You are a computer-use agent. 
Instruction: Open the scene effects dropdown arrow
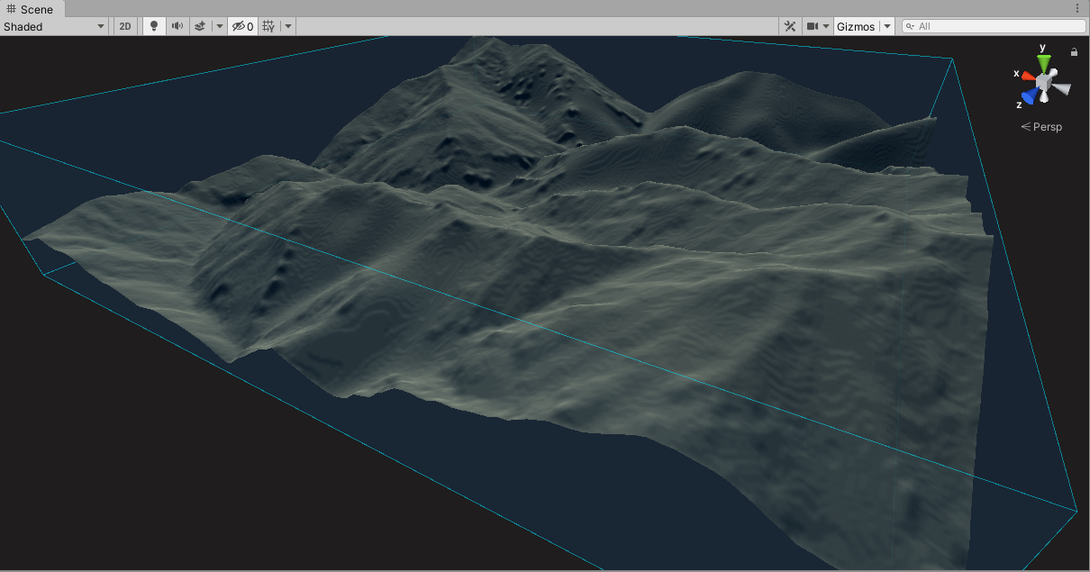219,26
